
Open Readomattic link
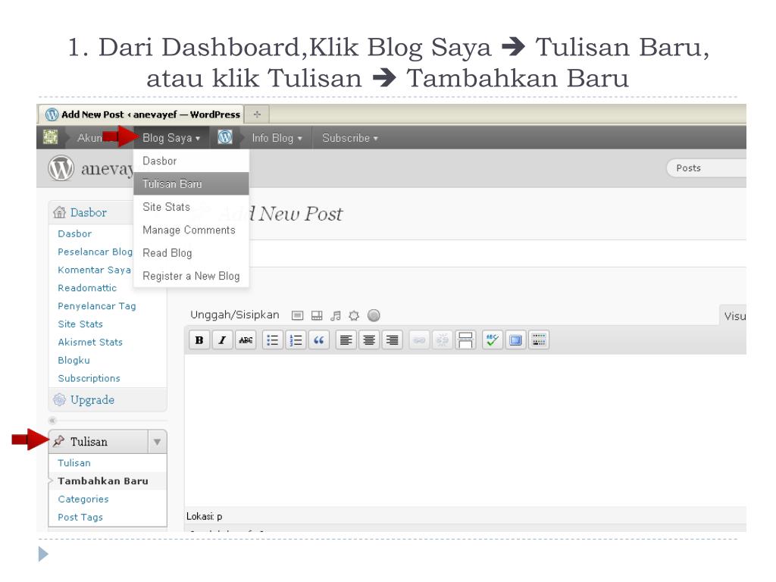87,287
